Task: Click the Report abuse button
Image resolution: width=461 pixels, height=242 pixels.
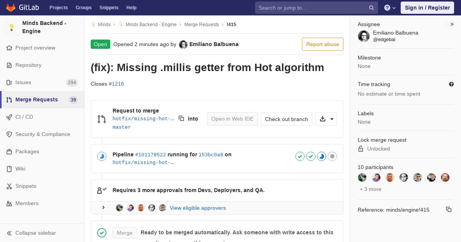Action: pos(323,44)
